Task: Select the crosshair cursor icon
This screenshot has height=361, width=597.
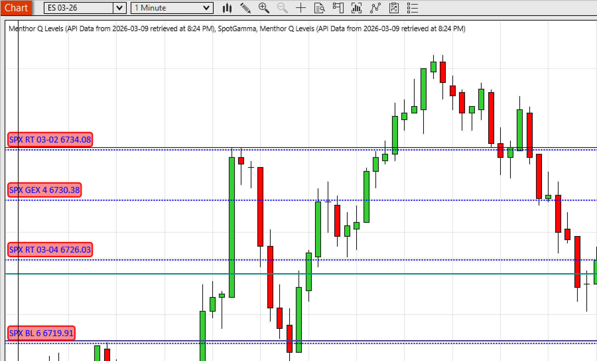Action: (301, 8)
